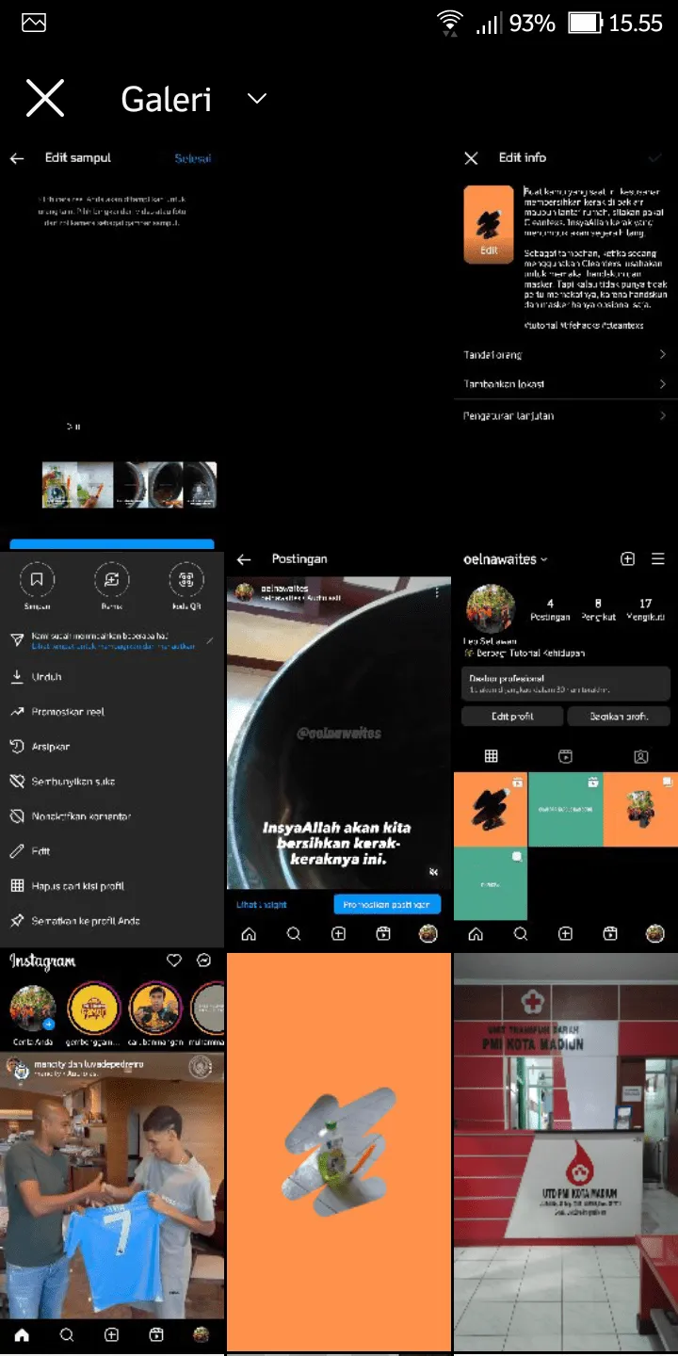Select the orange image with bottle logo

(x=339, y=1152)
